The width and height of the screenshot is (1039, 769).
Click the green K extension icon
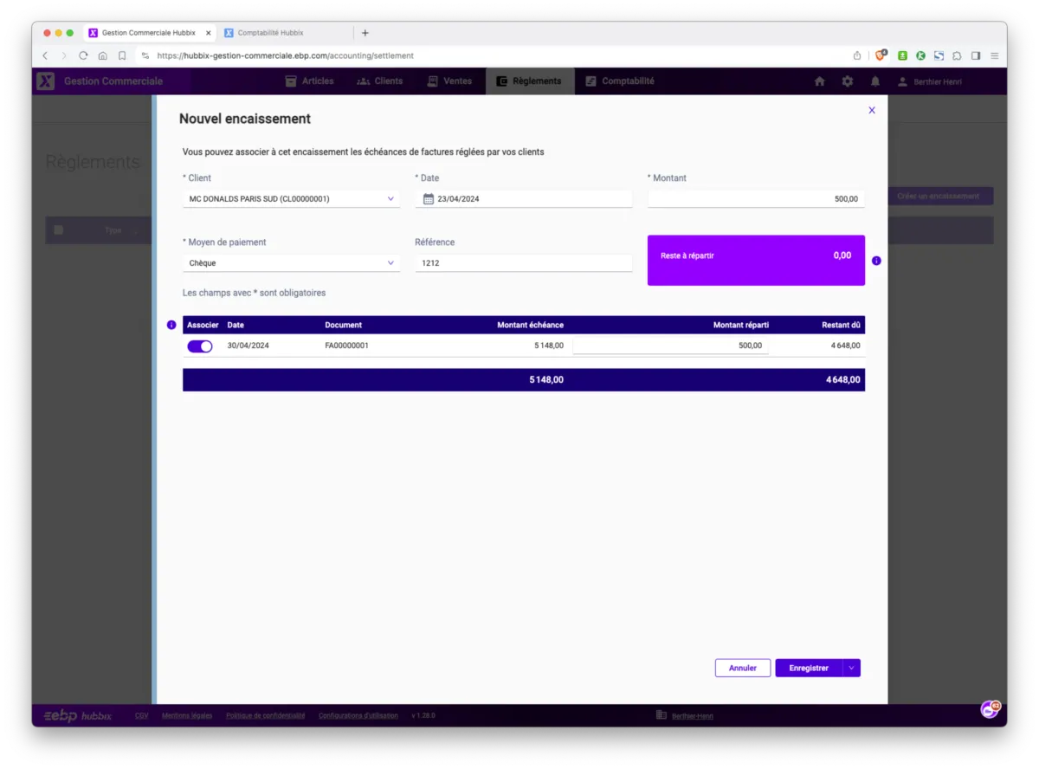coord(920,55)
